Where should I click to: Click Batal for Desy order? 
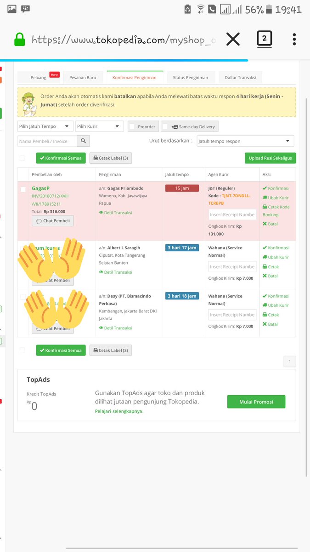pyautogui.click(x=271, y=324)
